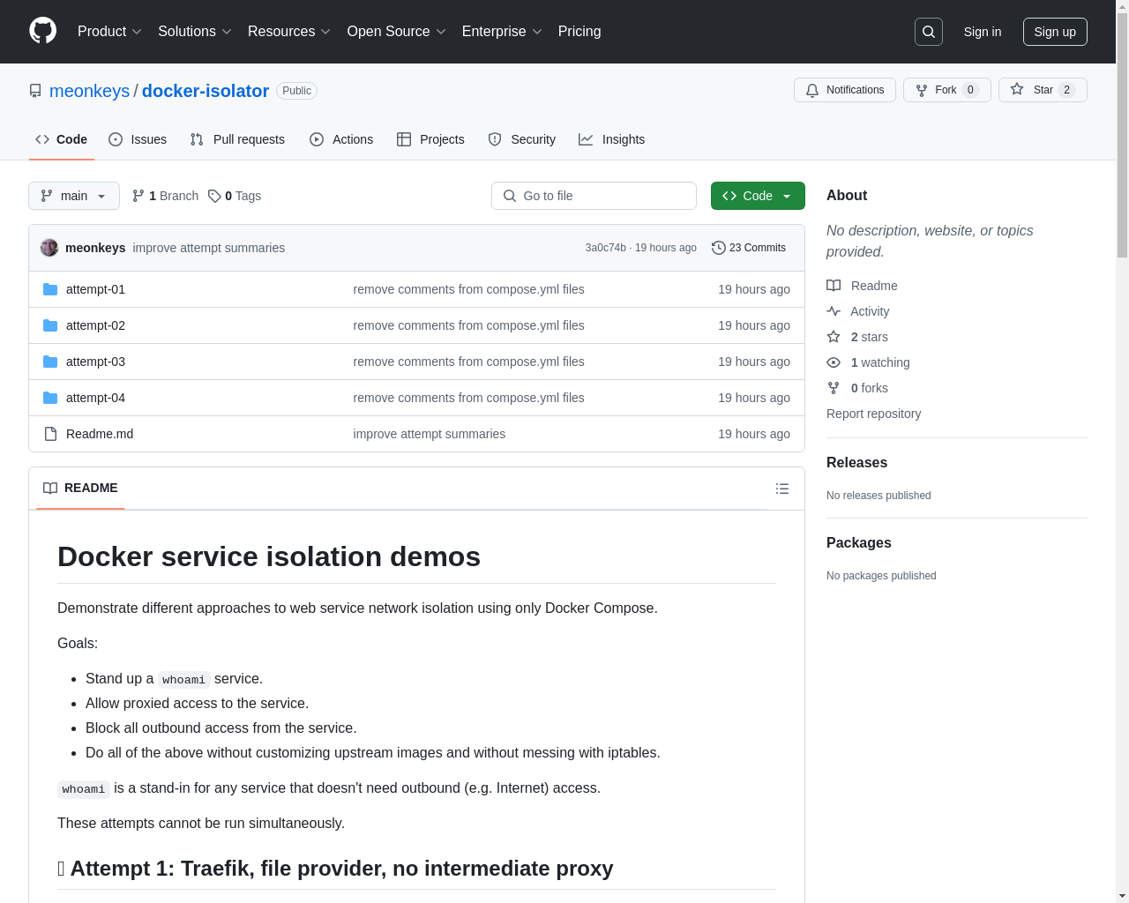Click the Report repository link
Image resolution: width=1129 pixels, height=903 pixels.
tap(873, 414)
